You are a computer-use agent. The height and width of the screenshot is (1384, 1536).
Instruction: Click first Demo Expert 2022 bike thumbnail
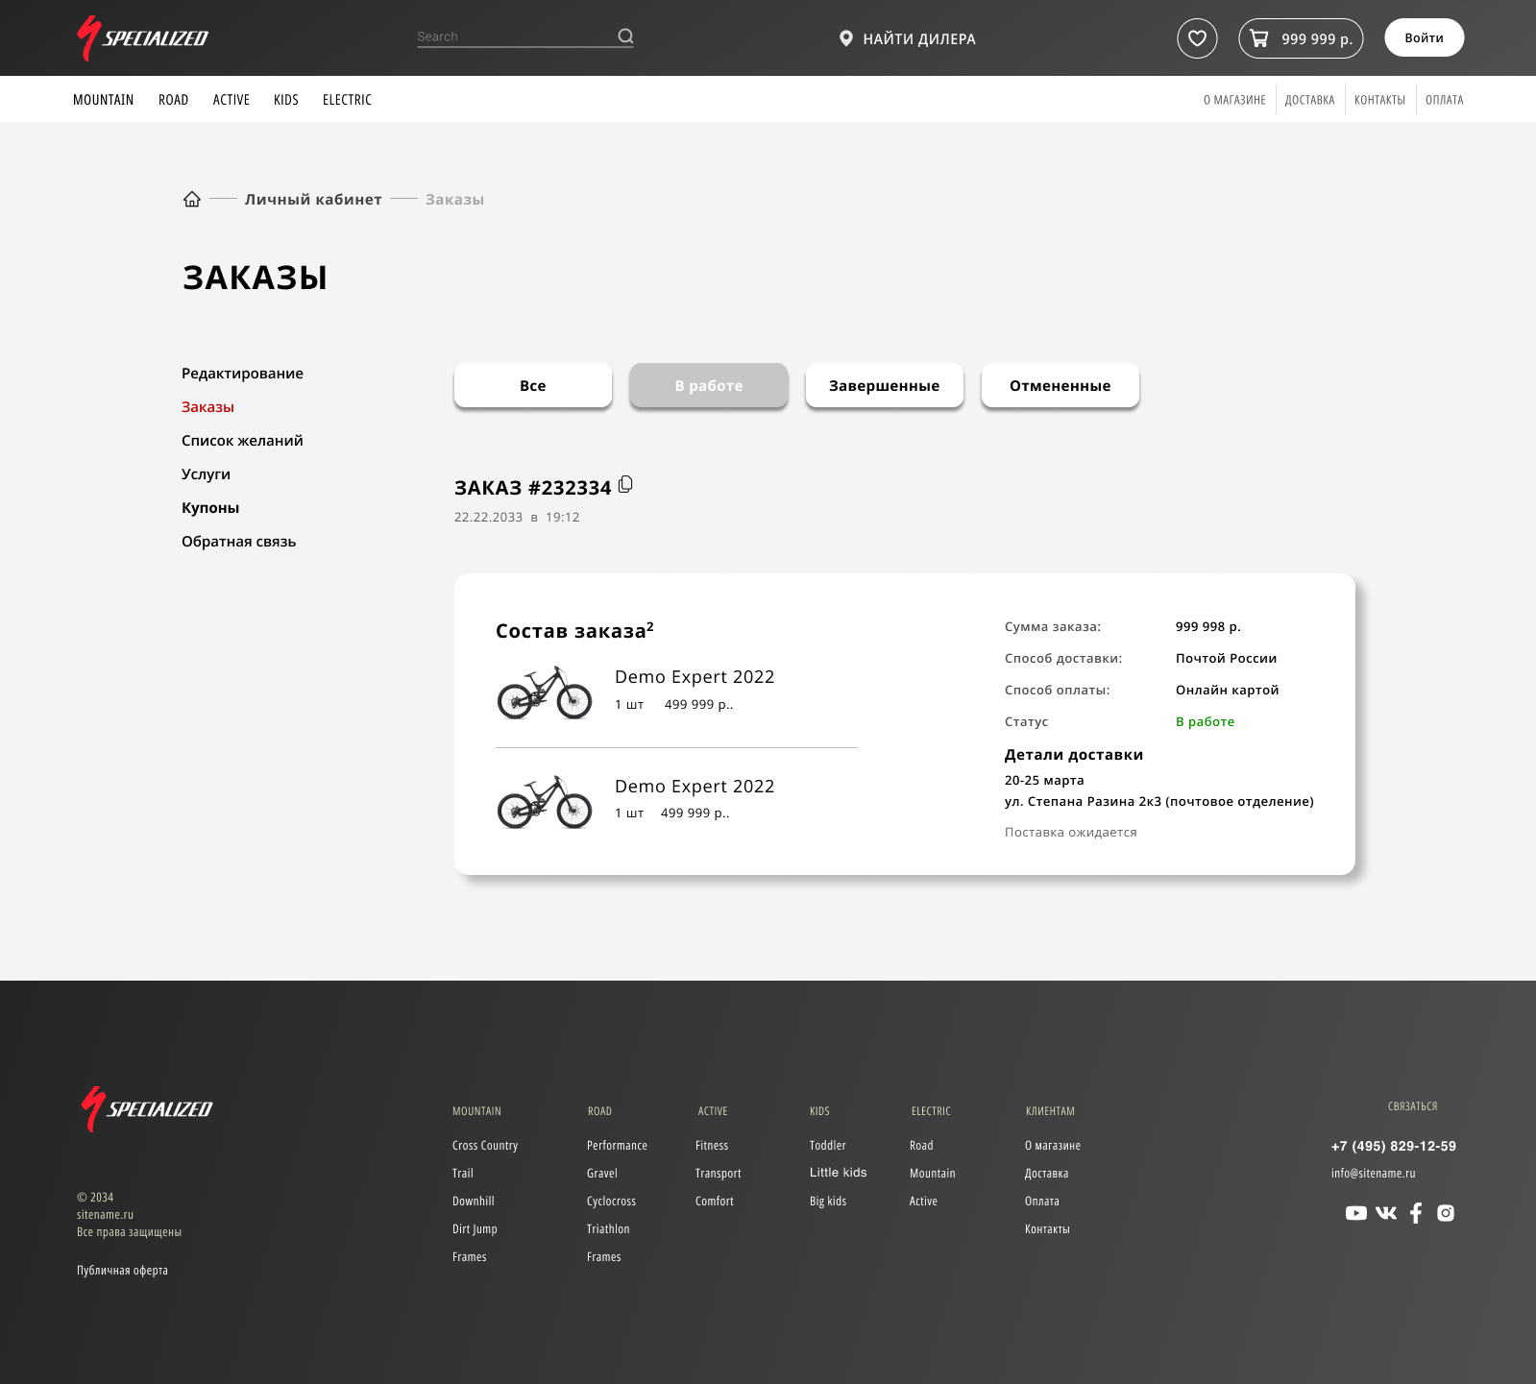tap(545, 692)
